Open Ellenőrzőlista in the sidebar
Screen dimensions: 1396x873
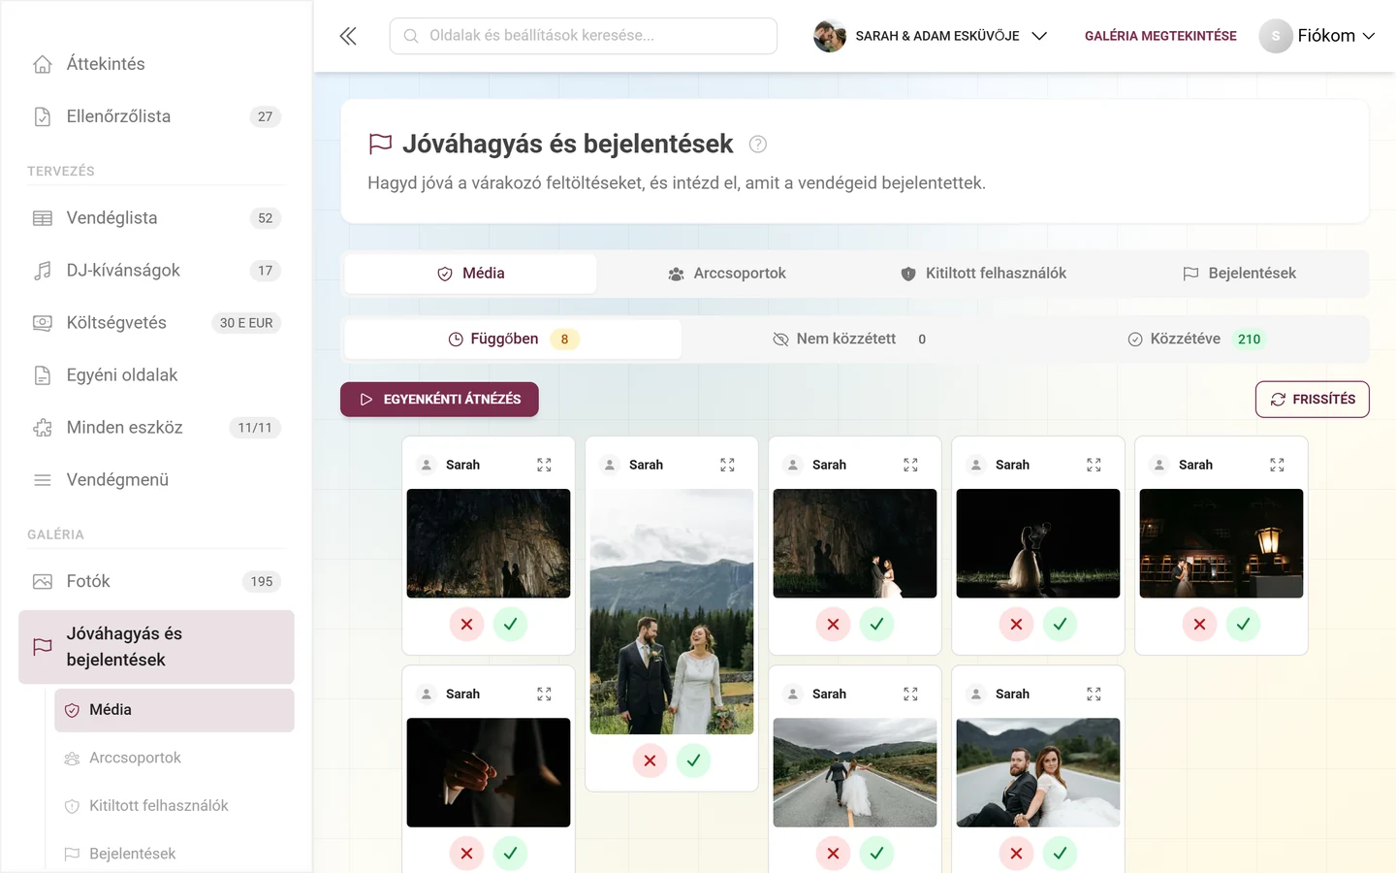click(156, 116)
